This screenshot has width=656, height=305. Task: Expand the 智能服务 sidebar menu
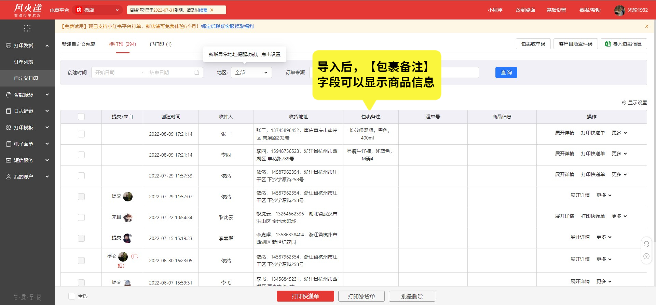[27, 95]
